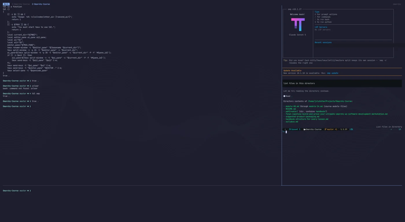
Task: Click the '! to run bash' tip
Action: click(322, 19)
